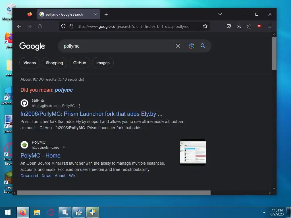Follow the Wiki sitelink under PolyMC

coord(73,176)
